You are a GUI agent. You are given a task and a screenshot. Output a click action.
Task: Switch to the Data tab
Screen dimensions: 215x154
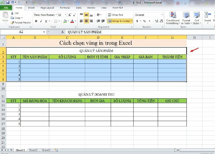pos(79,8)
